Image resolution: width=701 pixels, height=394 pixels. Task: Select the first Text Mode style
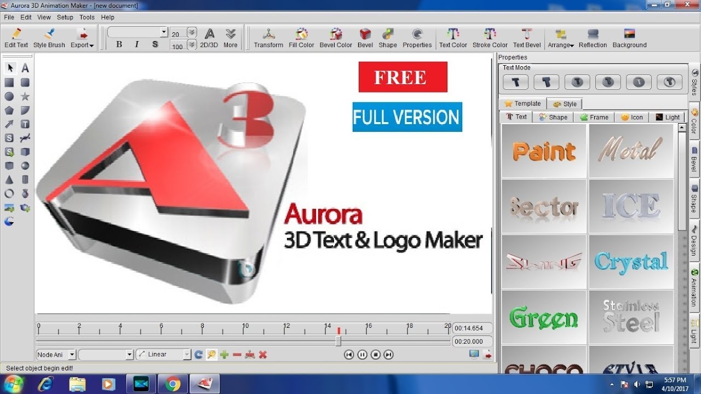click(x=516, y=82)
